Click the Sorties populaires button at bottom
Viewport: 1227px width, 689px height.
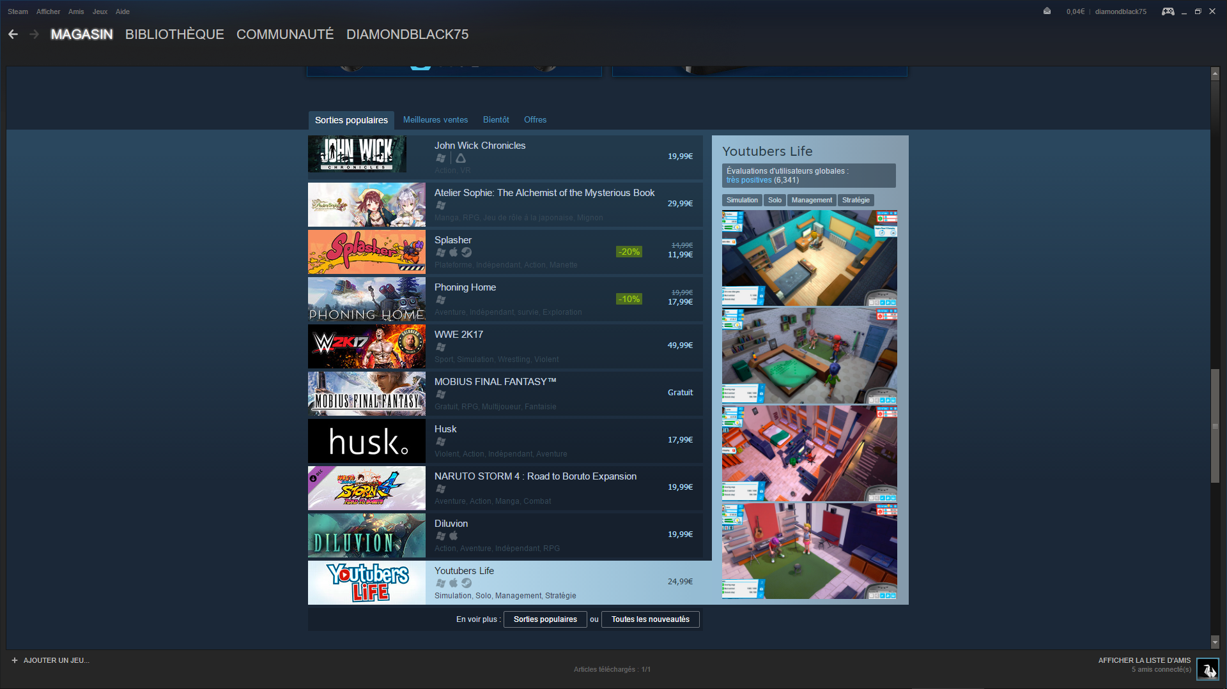[x=545, y=619]
